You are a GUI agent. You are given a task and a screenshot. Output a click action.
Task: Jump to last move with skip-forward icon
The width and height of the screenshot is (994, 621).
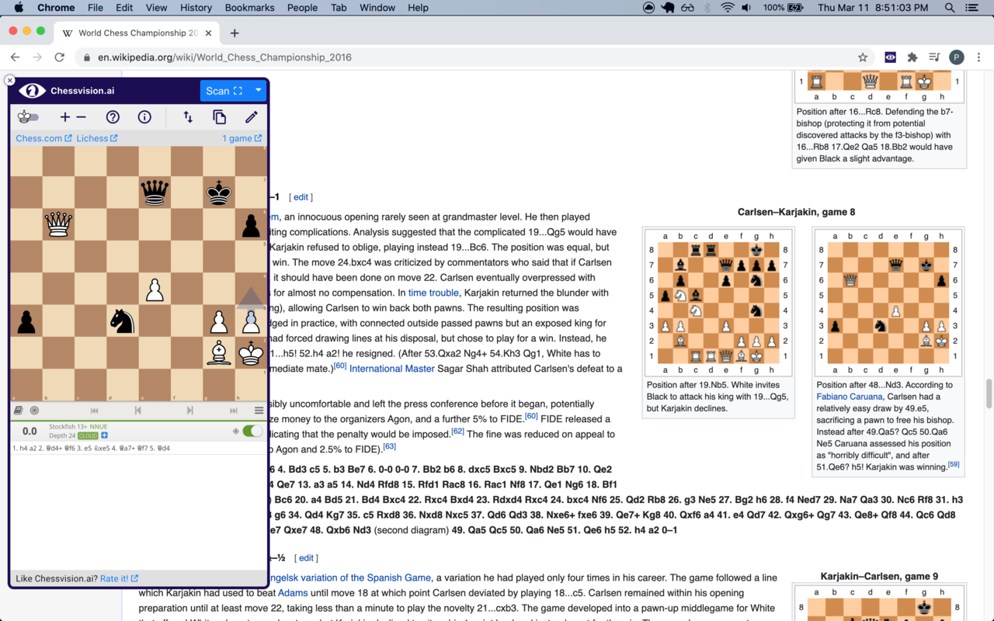tap(232, 410)
